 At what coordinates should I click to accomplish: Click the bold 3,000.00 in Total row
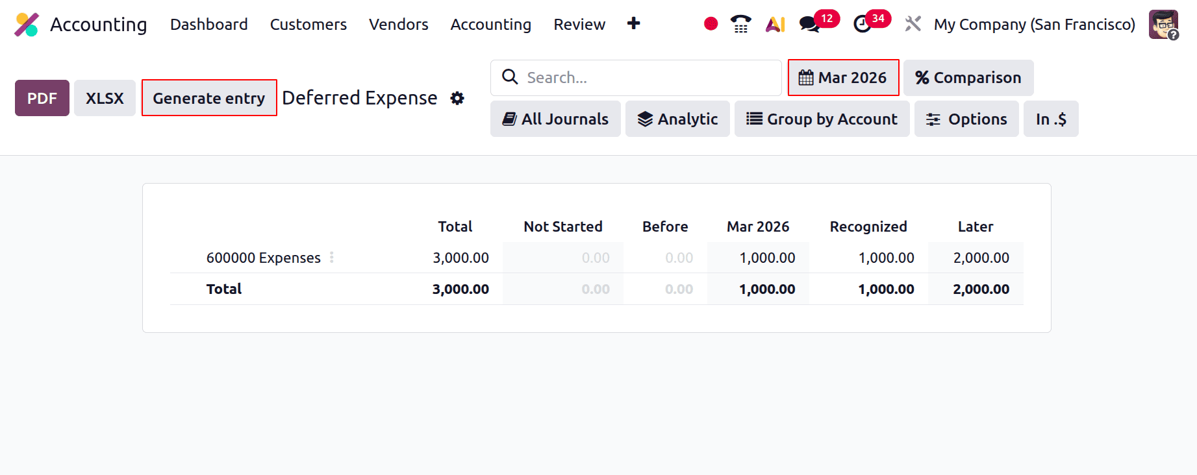click(x=461, y=289)
